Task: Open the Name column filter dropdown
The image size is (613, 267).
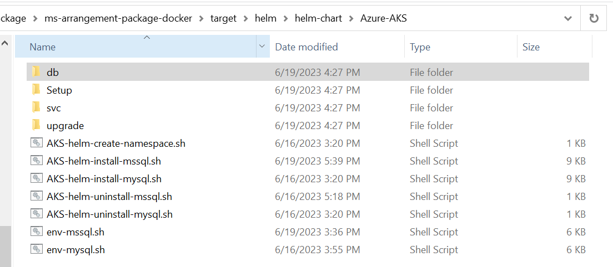Action: [262, 47]
